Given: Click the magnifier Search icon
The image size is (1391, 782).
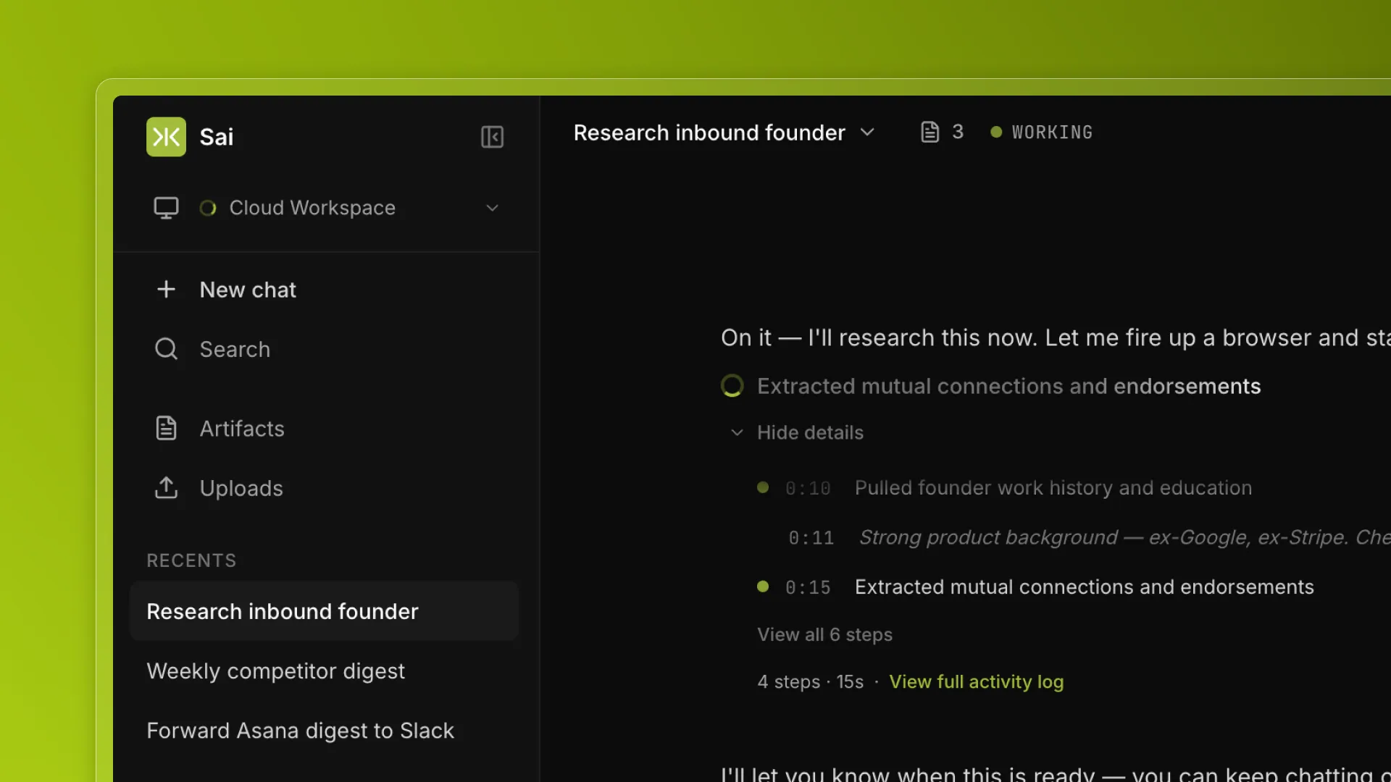Looking at the screenshot, I should tap(166, 349).
